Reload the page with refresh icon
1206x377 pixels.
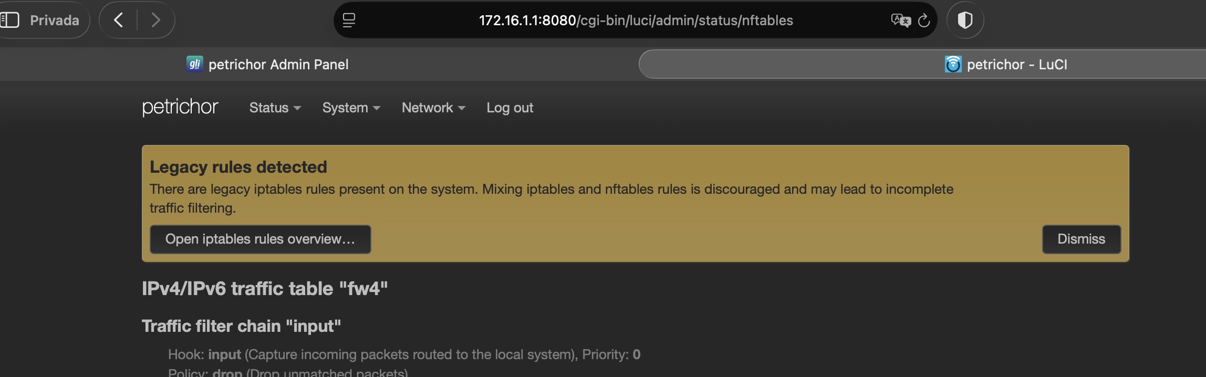(x=924, y=20)
